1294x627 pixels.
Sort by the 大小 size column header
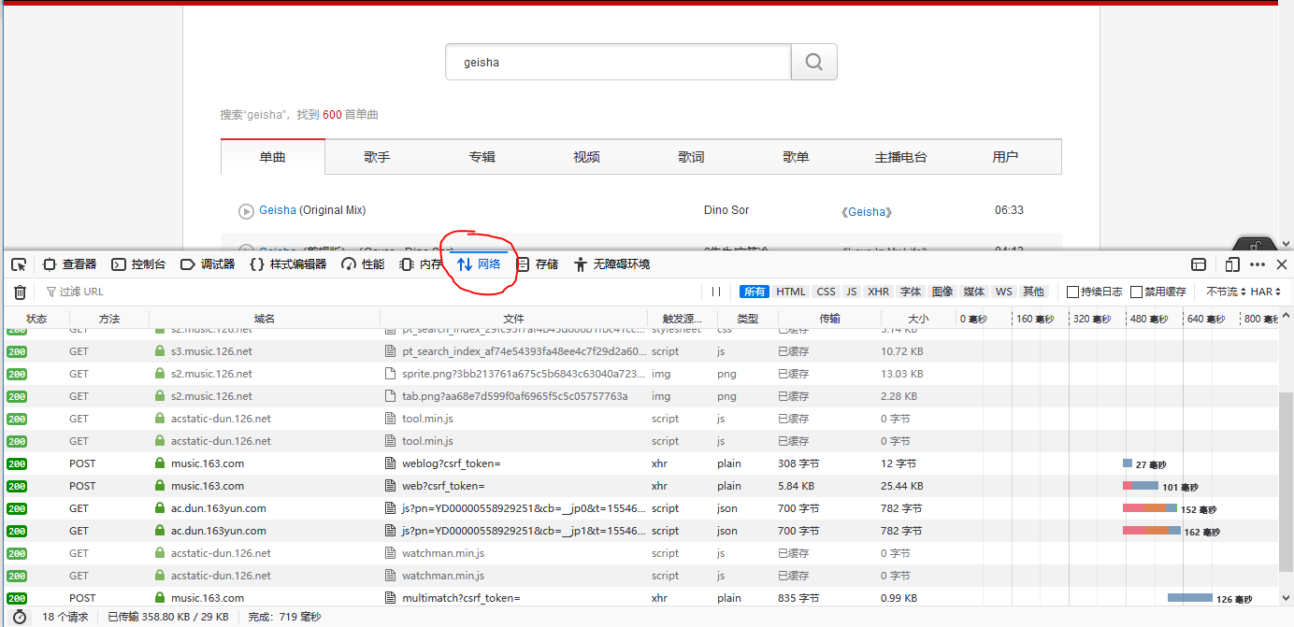coord(918,319)
